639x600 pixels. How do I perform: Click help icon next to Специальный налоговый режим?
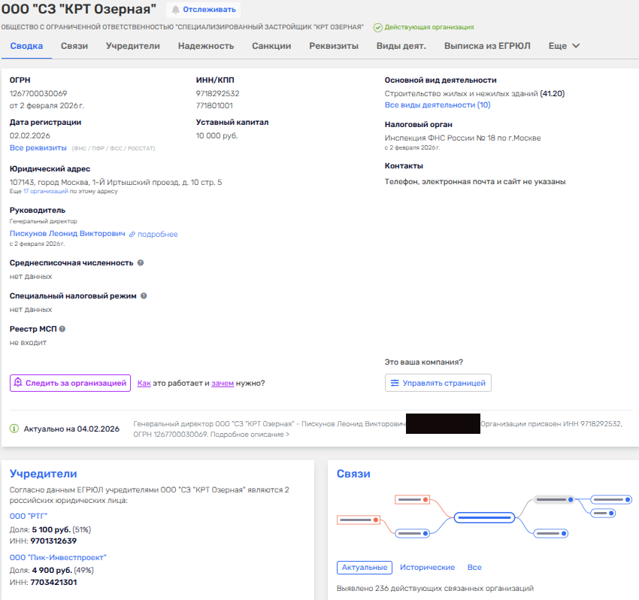[x=144, y=296]
